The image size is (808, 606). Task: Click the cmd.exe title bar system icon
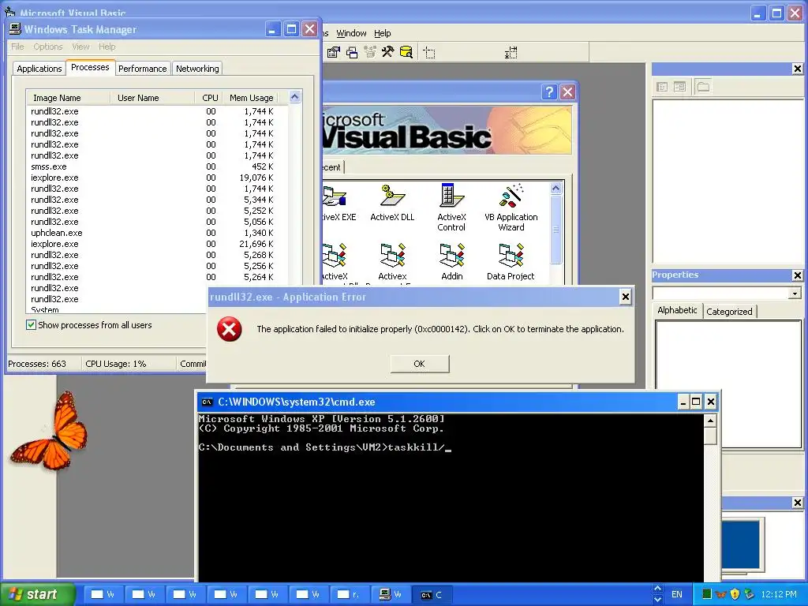(208, 402)
